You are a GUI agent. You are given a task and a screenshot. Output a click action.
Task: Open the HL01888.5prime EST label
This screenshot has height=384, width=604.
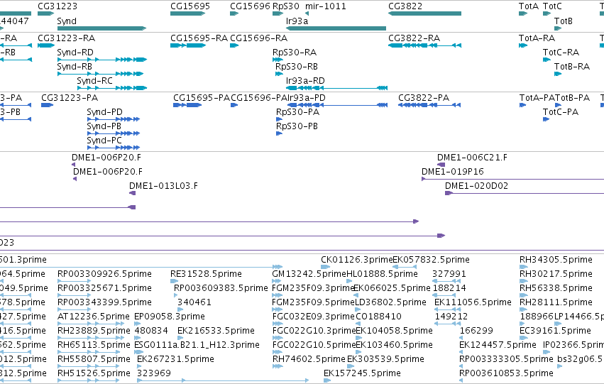pos(382,274)
